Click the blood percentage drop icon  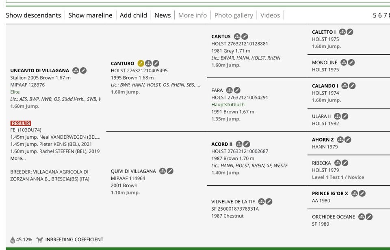coord(13,240)
